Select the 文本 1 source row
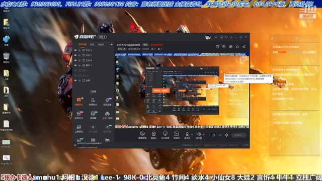This screenshot has height=181, width=322. (94, 55)
